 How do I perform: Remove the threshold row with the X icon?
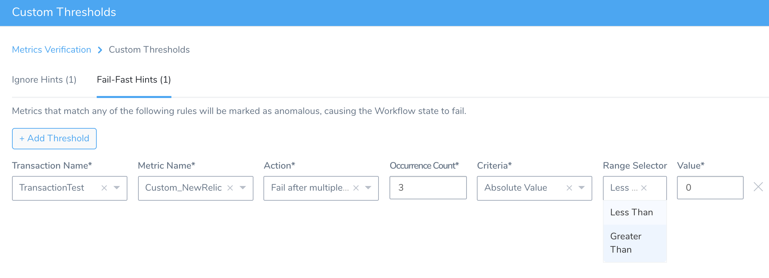(x=758, y=187)
